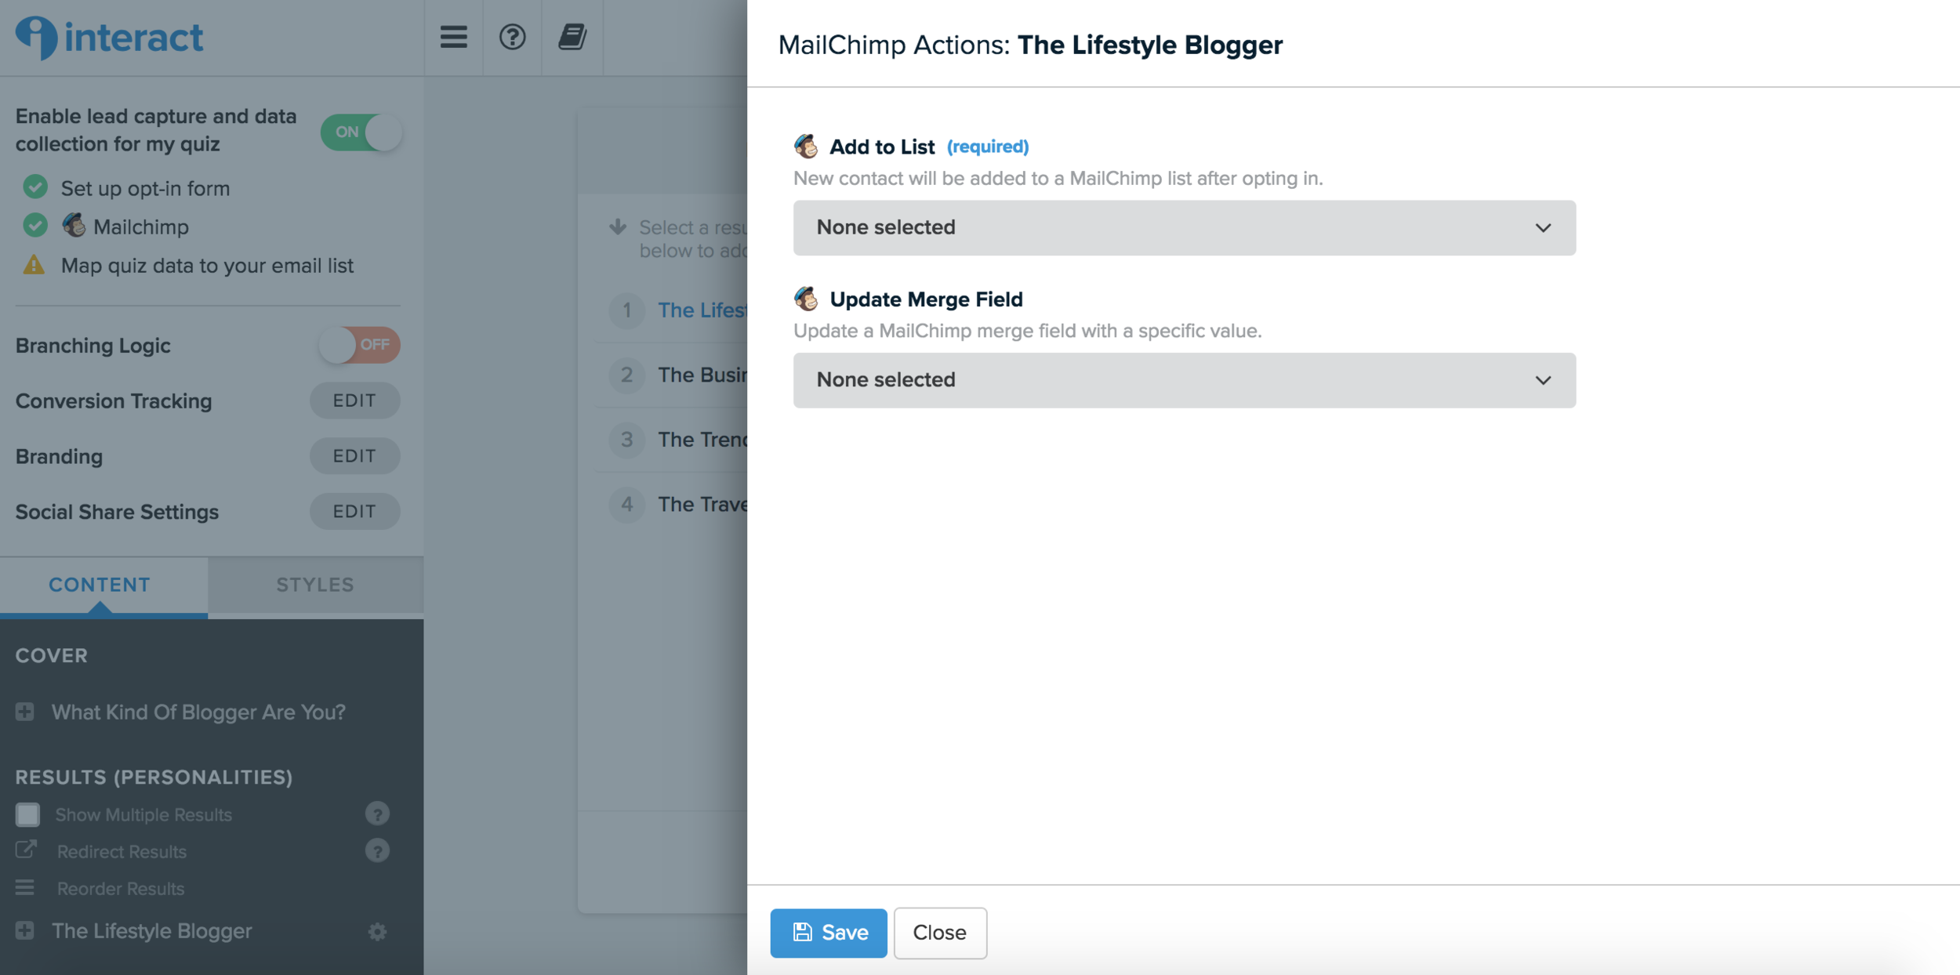Image resolution: width=1960 pixels, height=975 pixels.
Task: Open the hamburger menu icon
Action: [453, 37]
